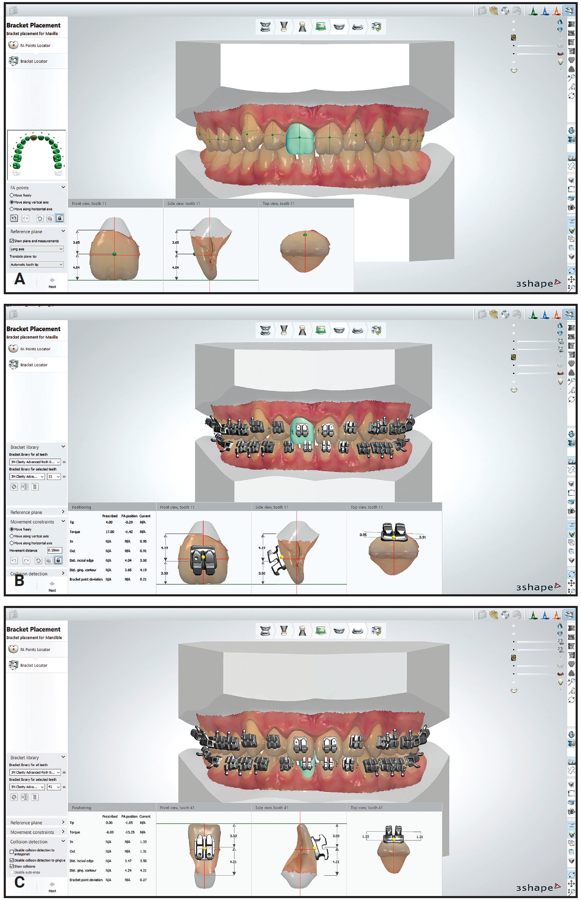Click the lock icon under FA points
581x901 pixels.
(59, 218)
